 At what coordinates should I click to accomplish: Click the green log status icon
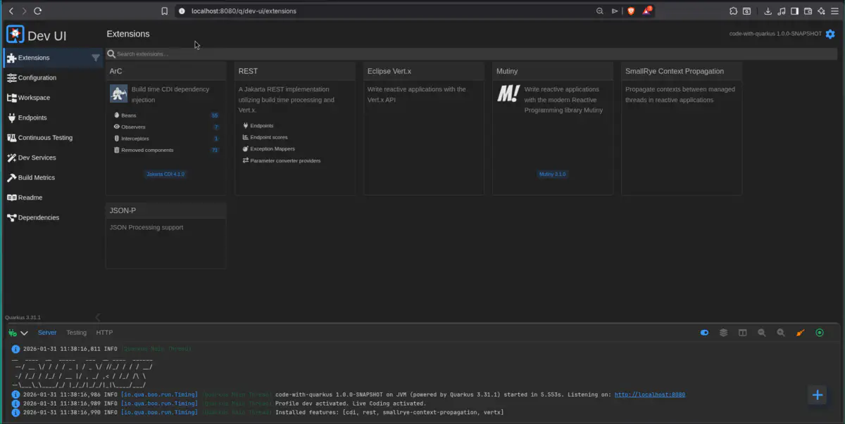[x=13, y=333]
